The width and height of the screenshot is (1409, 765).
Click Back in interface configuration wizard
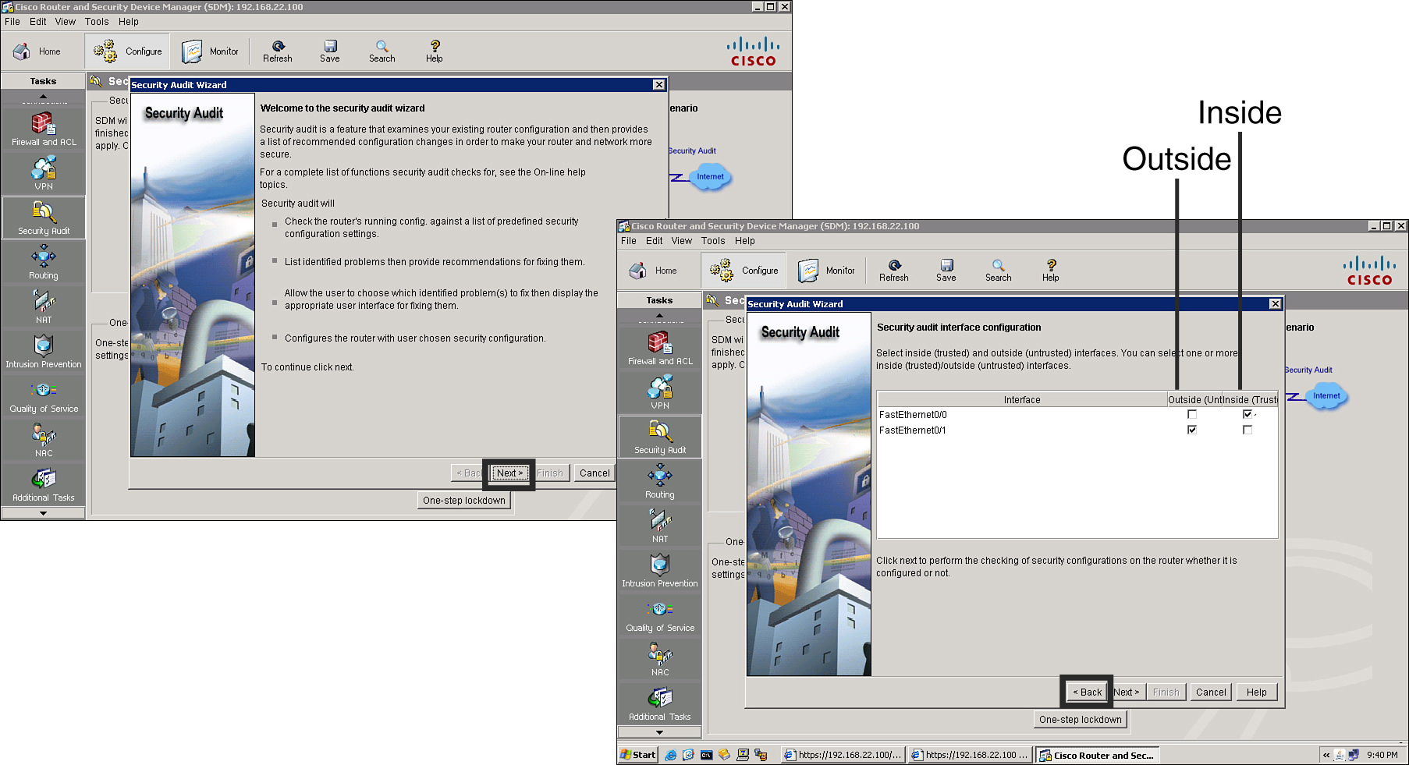[x=1087, y=692]
